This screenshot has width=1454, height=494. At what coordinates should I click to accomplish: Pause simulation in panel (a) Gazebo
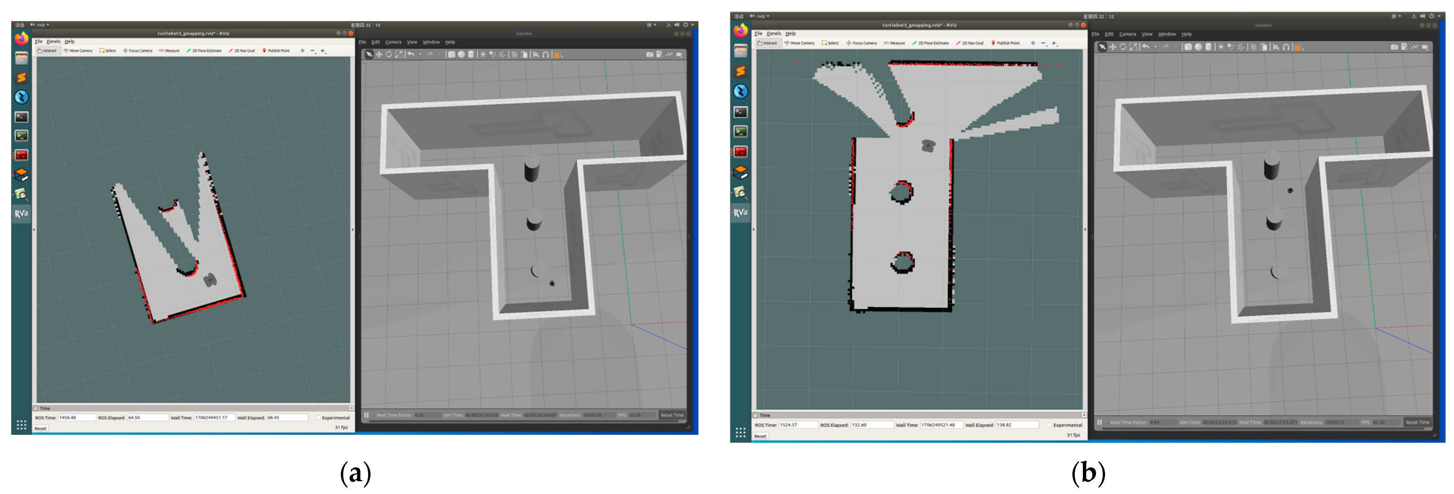coord(366,415)
